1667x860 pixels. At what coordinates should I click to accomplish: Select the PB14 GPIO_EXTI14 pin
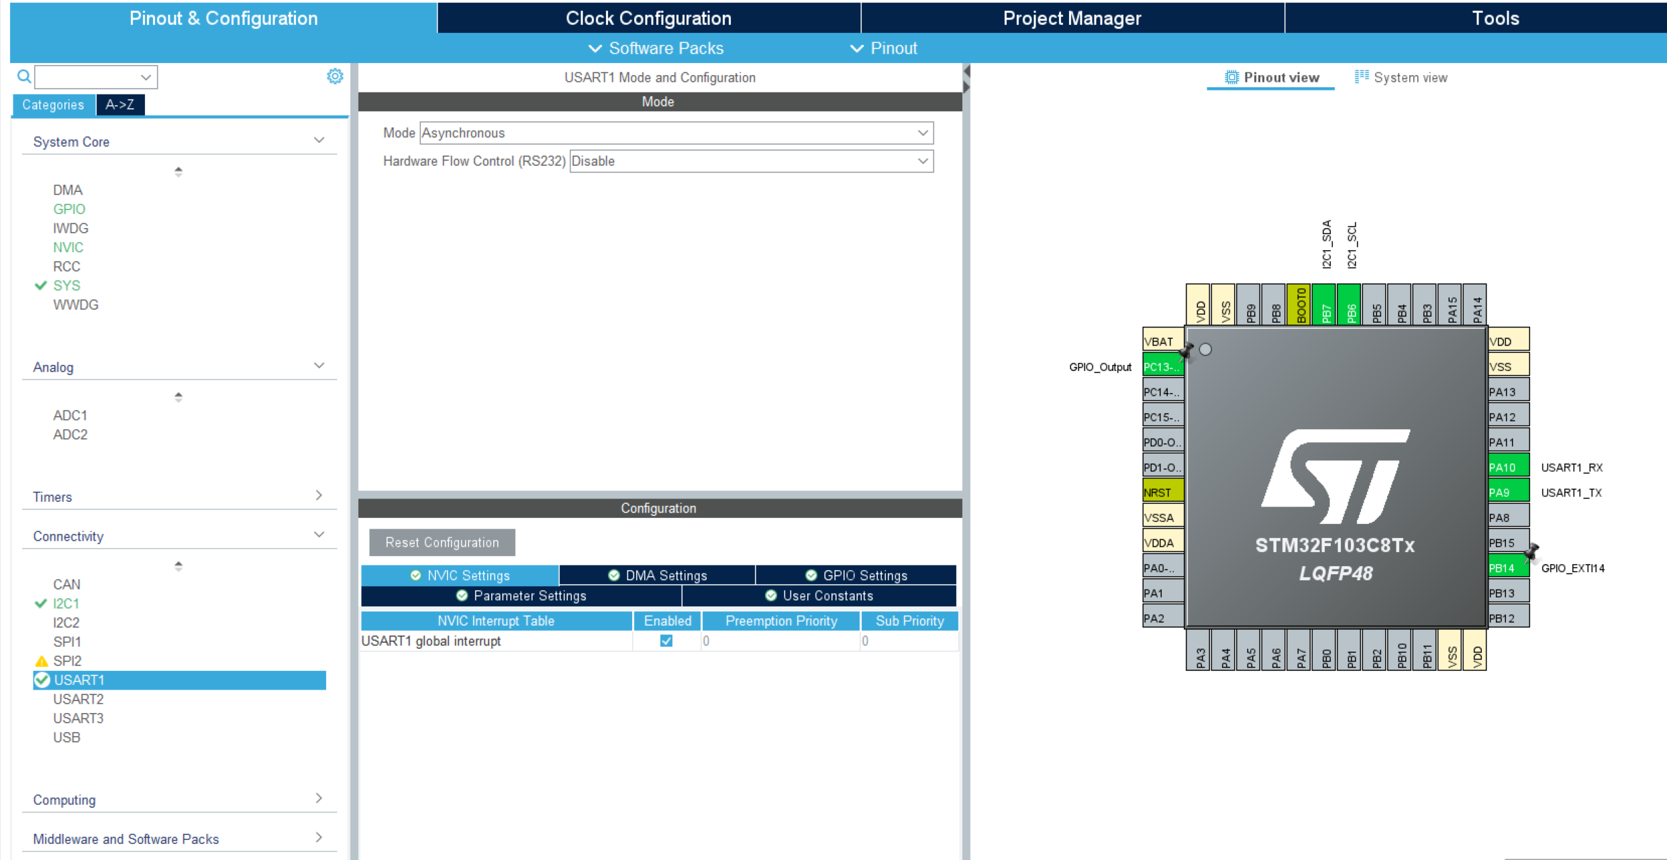pyautogui.click(x=1509, y=568)
